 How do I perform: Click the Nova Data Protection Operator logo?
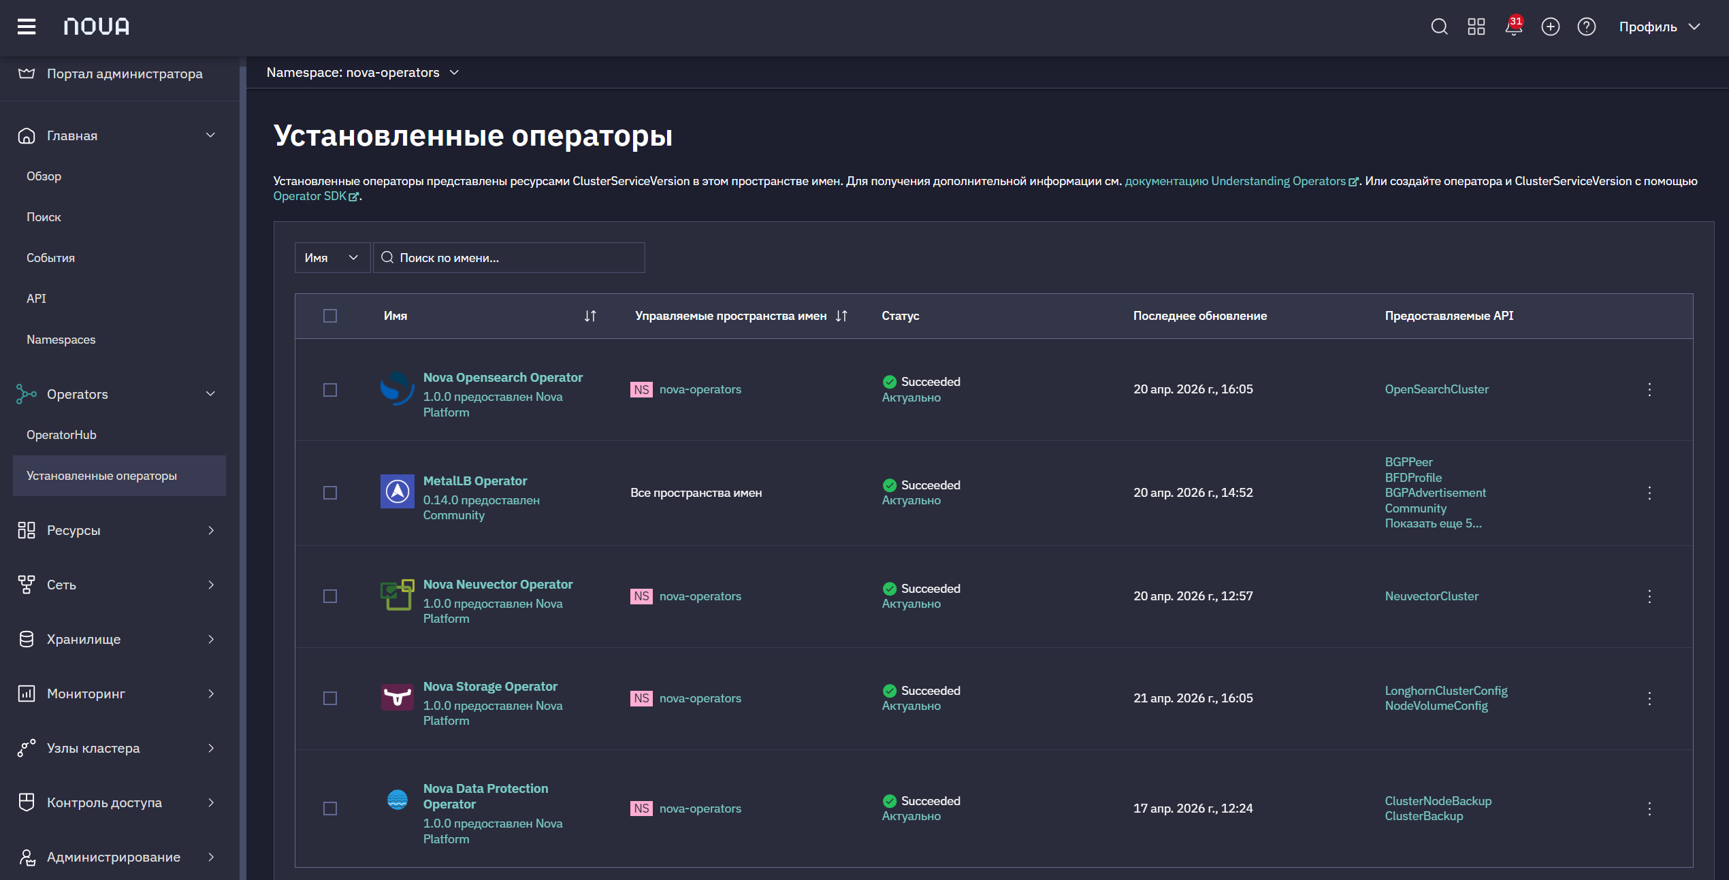coord(397,800)
